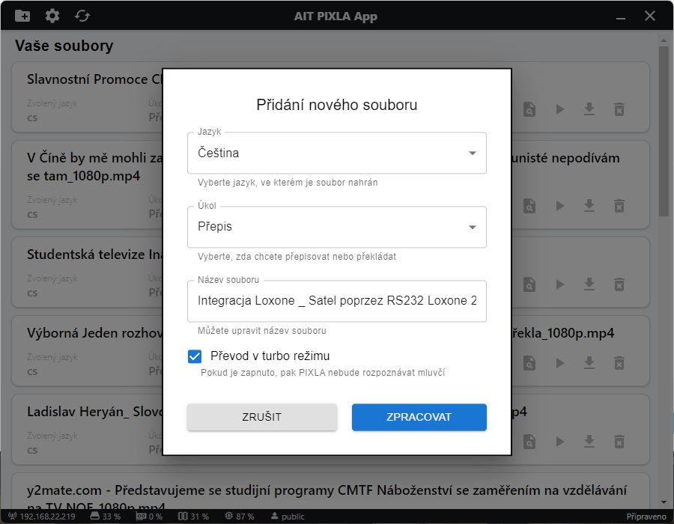
Task: Open settings via the gear icon
Action: 52,16
